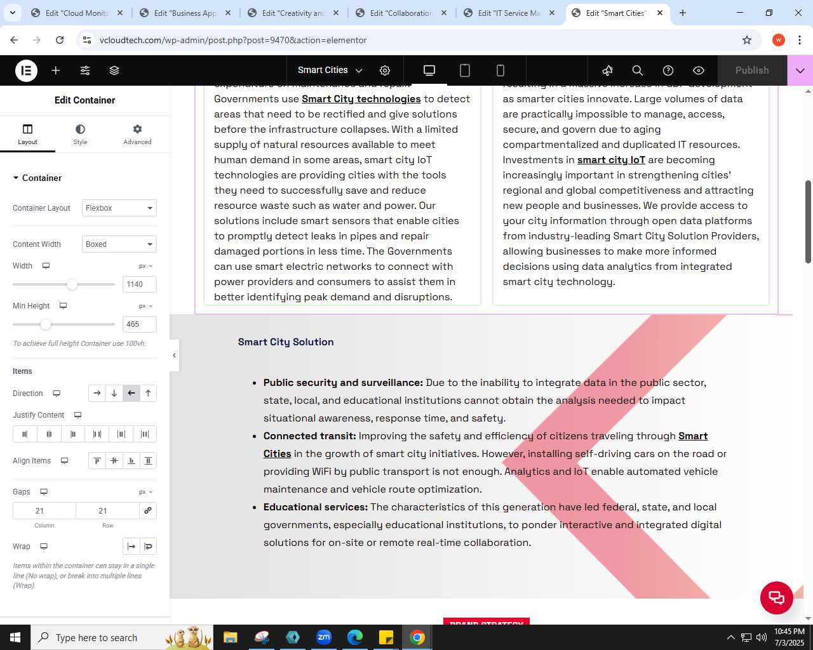The height and width of the screenshot is (650, 813).
Task: Set direction to row reversed (left arrow)
Action: (131, 394)
